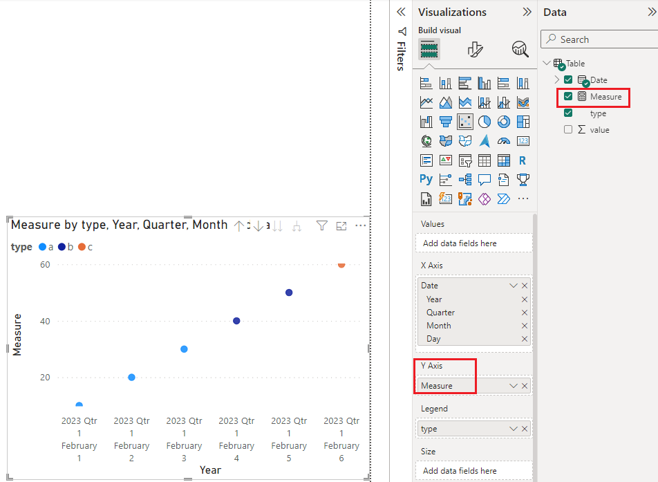Select the Funnel chart visual
This screenshot has width=658, height=482.
tap(445, 122)
